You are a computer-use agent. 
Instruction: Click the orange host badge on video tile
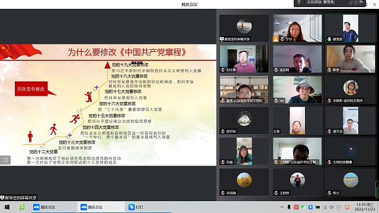pyautogui.click(x=276, y=39)
